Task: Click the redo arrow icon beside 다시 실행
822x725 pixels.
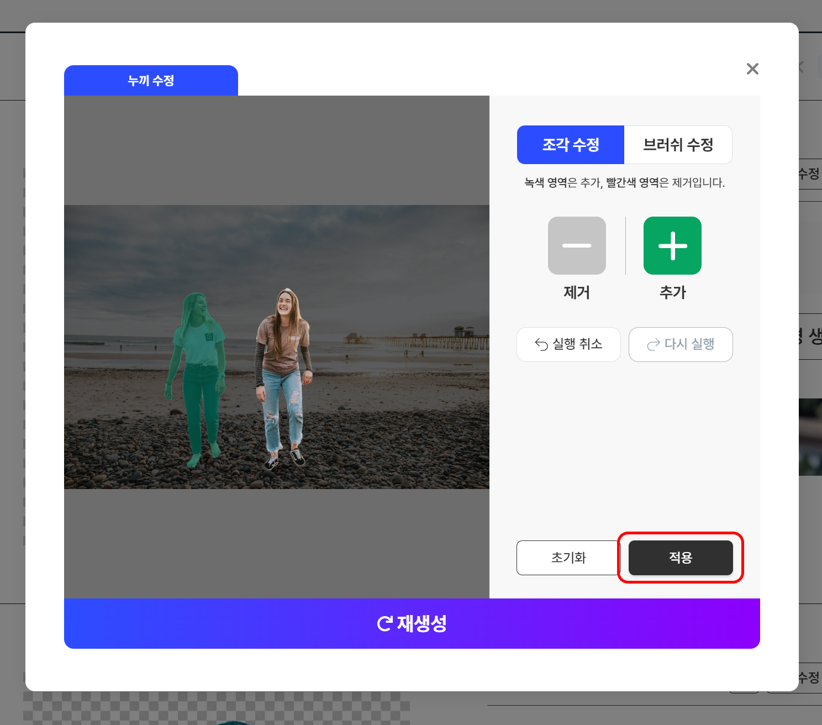Action: (x=654, y=344)
